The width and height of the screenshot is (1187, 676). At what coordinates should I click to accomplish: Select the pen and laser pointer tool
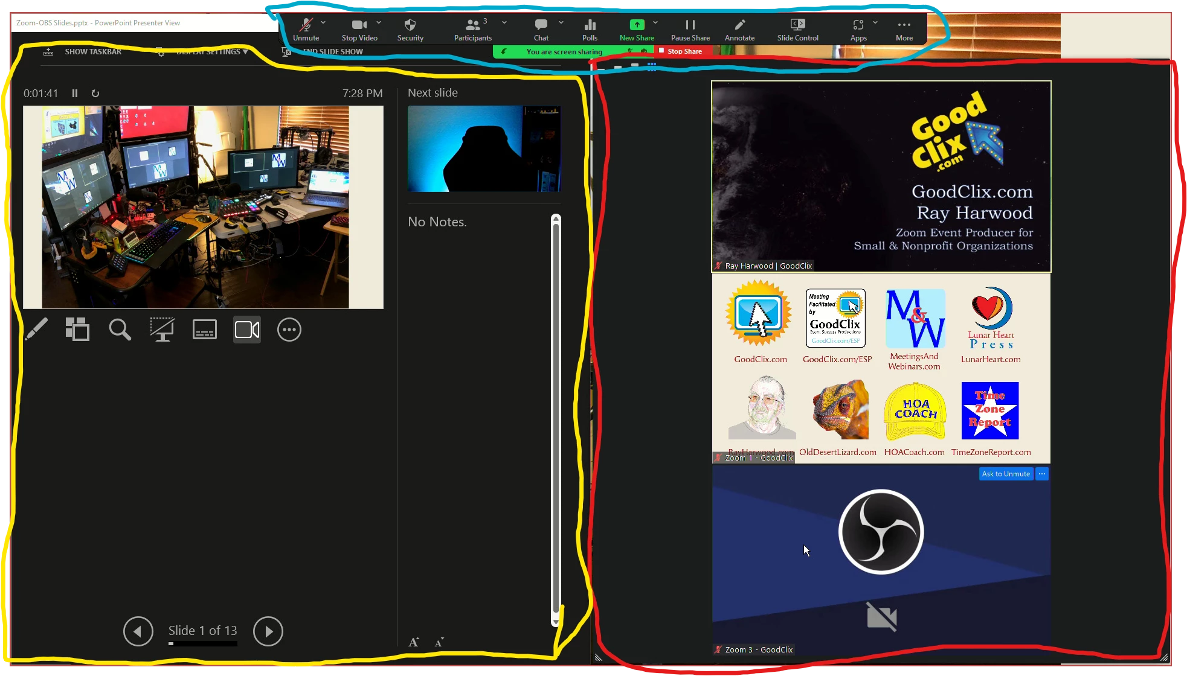(x=36, y=330)
